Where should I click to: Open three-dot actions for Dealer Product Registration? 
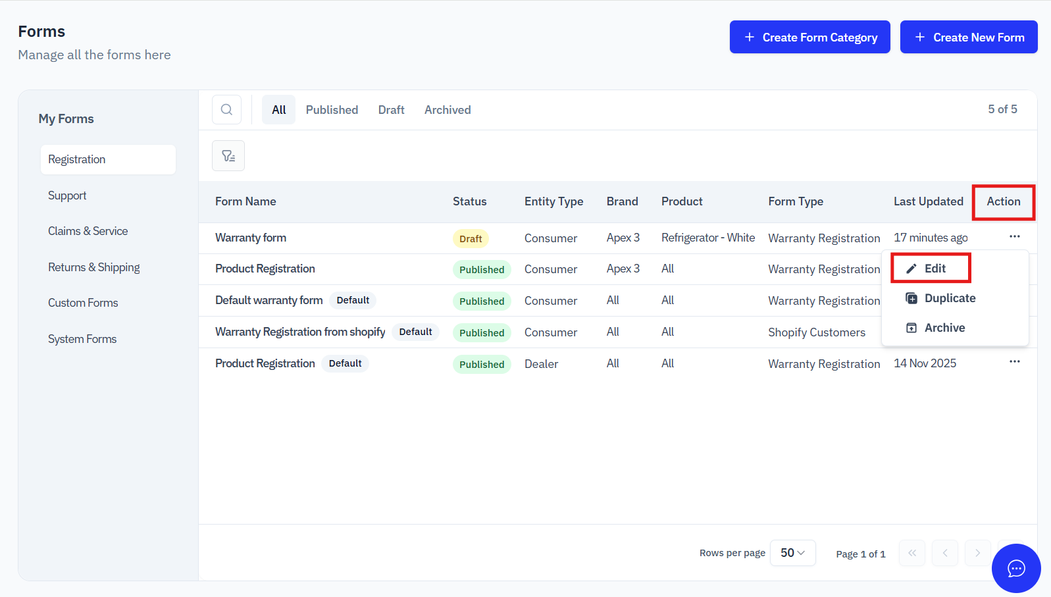[1015, 362]
